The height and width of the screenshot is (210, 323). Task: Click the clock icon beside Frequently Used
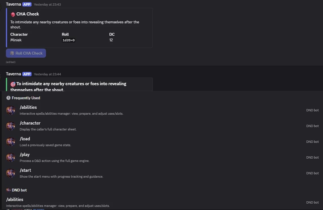coord(8,98)
